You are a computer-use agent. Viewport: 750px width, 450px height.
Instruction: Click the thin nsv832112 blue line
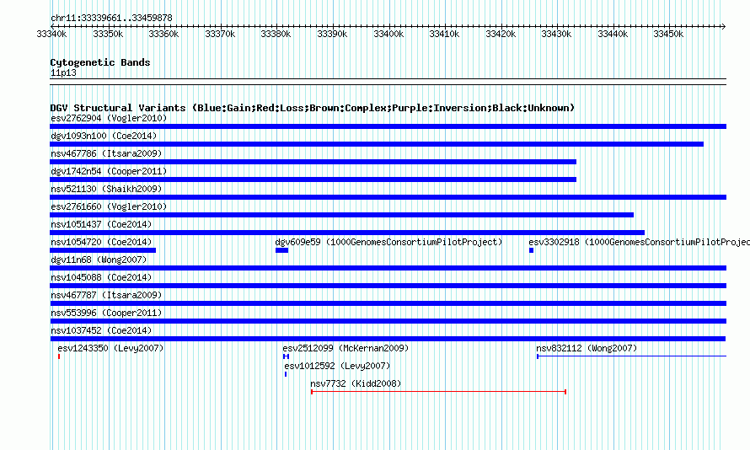tap(631, 356)
